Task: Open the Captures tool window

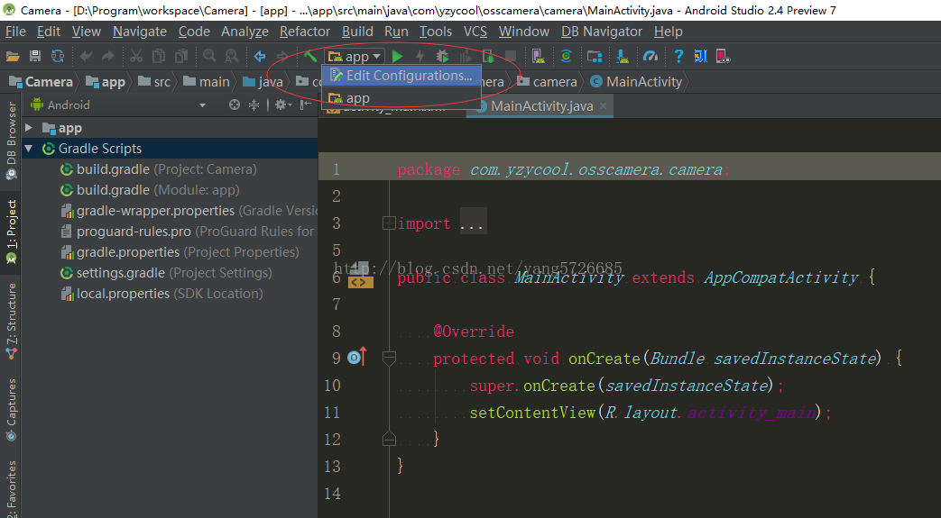Action: pos(11,411)
